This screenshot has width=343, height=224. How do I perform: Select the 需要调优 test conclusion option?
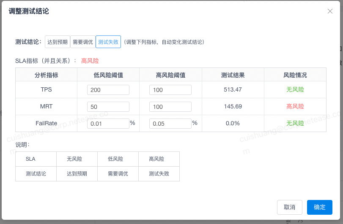pyautogui.click(x=82, y=42)
